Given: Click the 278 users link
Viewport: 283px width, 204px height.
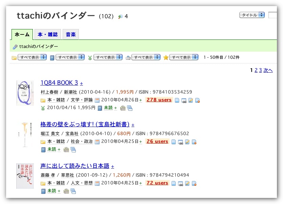Looking at the screenshot, I should click(x=159, y=100).
